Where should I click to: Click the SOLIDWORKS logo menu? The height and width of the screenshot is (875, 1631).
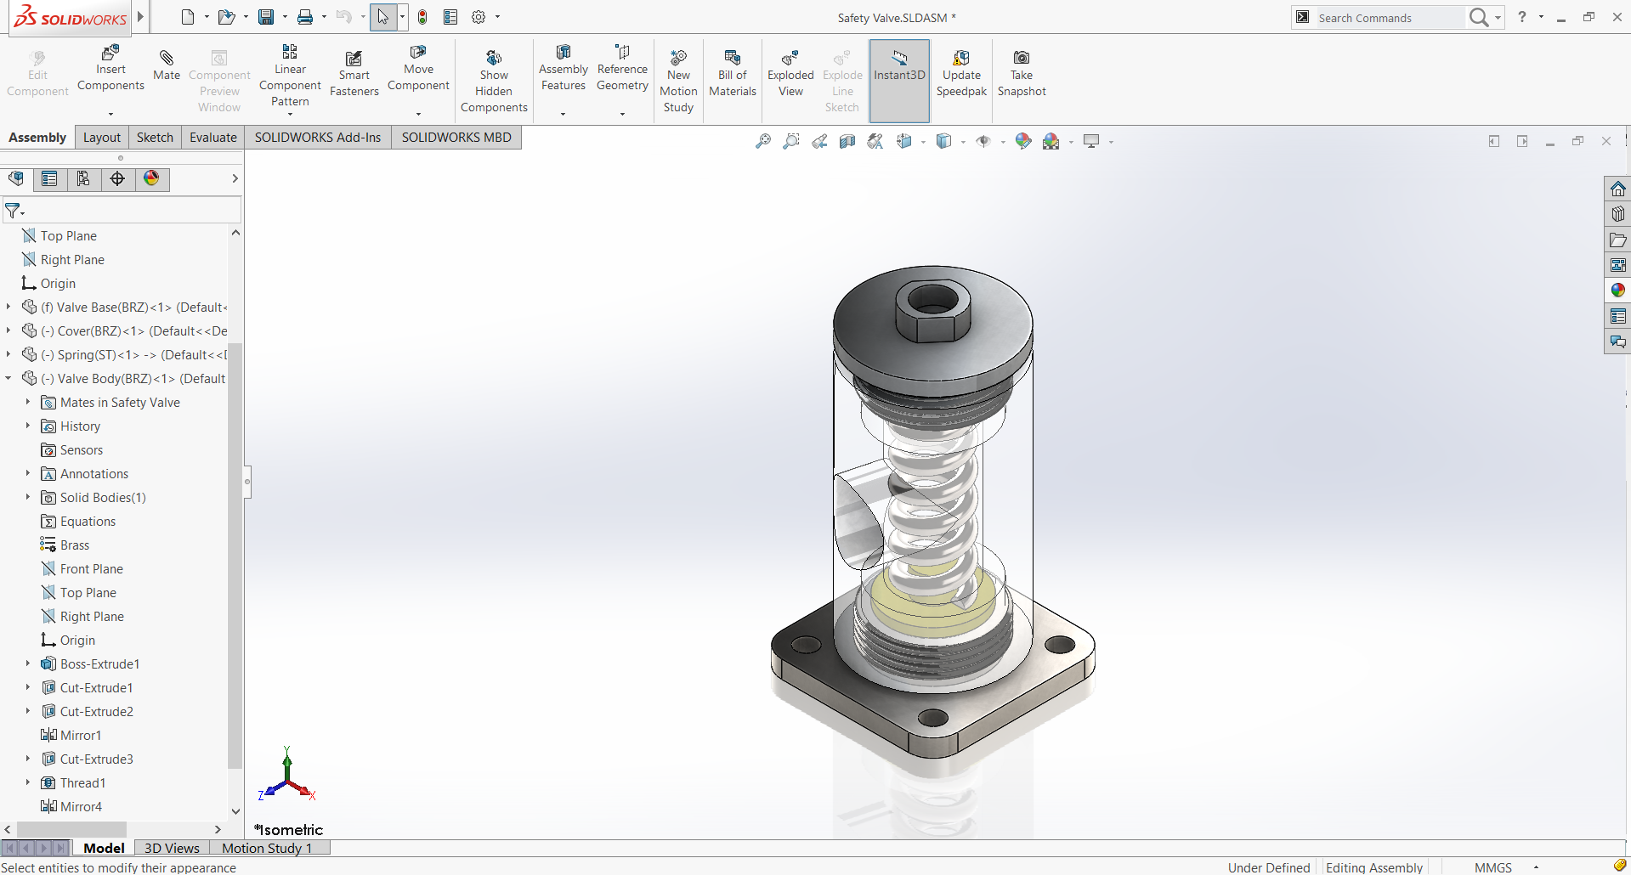71,17
